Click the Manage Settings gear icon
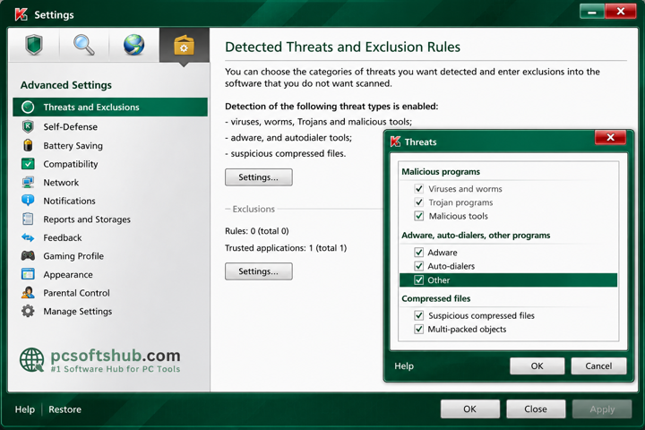Viewport: 645px width, 430px height. point(28,311)
